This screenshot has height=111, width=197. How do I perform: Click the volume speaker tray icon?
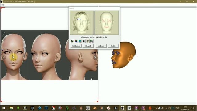(163, 108)
